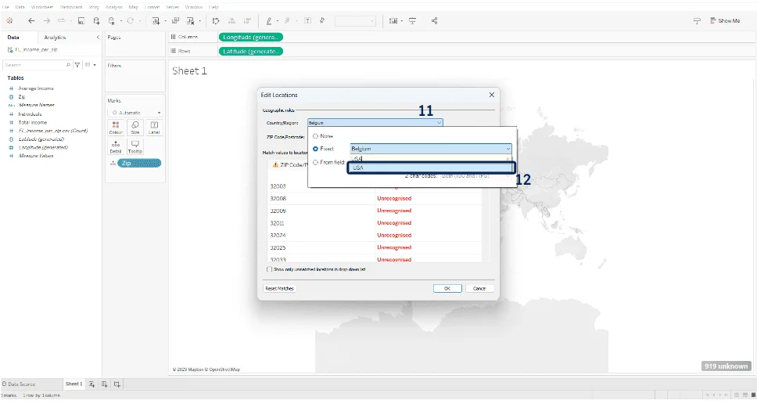Open the Size mark card
Image resolution: width=757 pixels, height=404 pixels.
[x=135, y=127]
